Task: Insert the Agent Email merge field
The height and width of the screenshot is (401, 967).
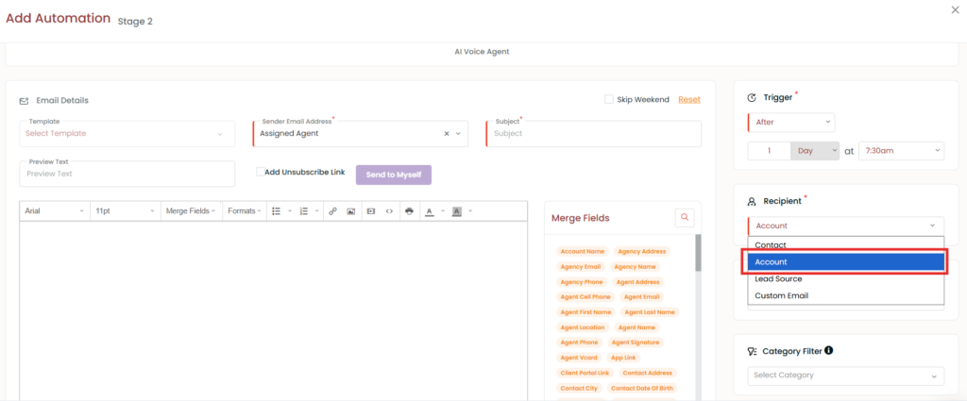Action: pos(642,297)
